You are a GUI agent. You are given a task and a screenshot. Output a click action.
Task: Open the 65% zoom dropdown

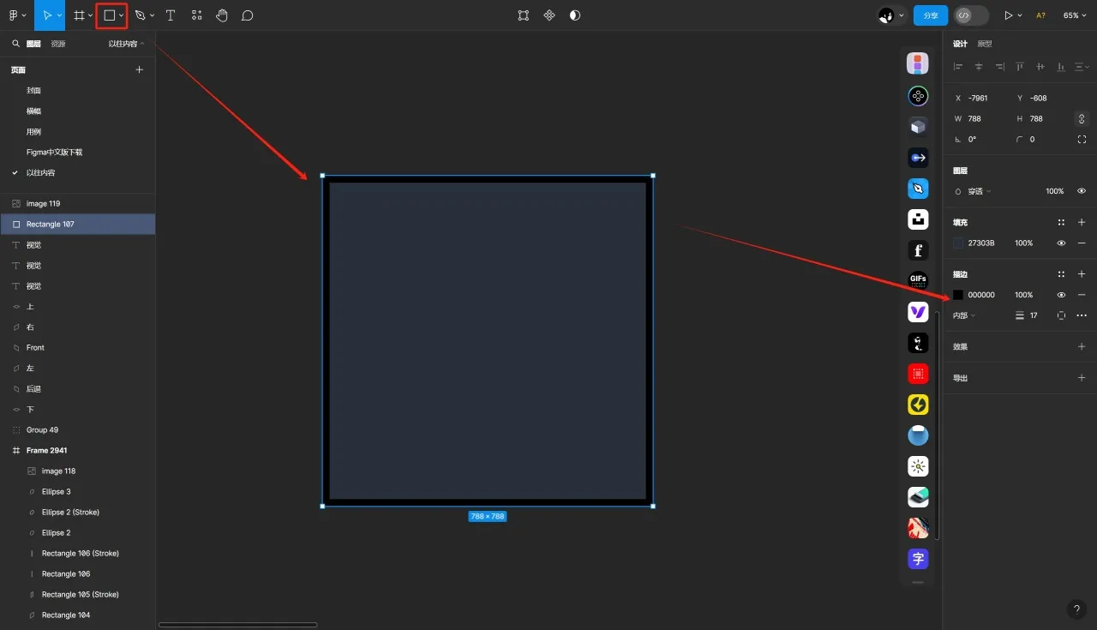1074,15
